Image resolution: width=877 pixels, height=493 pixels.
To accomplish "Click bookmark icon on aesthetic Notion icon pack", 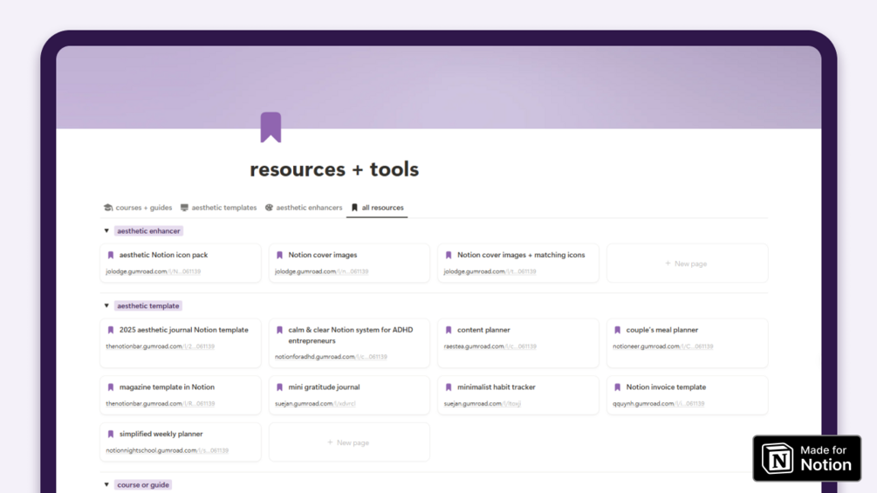I will pyautogui.click(x=111, y=255).
